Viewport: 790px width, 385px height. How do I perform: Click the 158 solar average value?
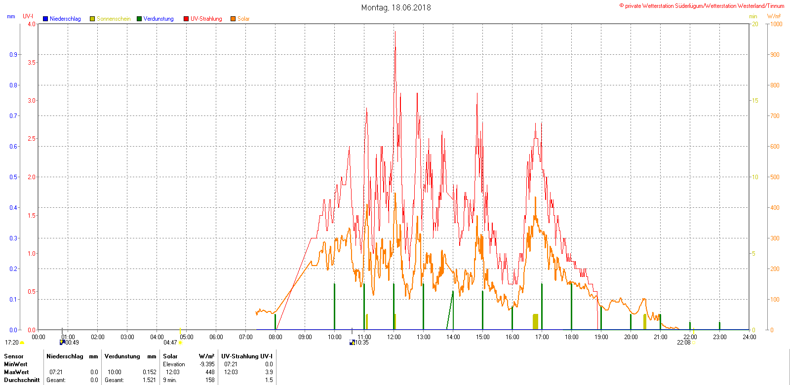(210, 380)
